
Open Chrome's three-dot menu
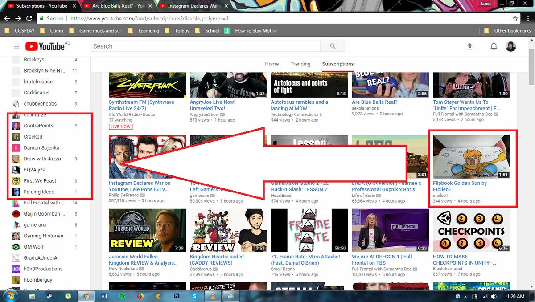528,19
